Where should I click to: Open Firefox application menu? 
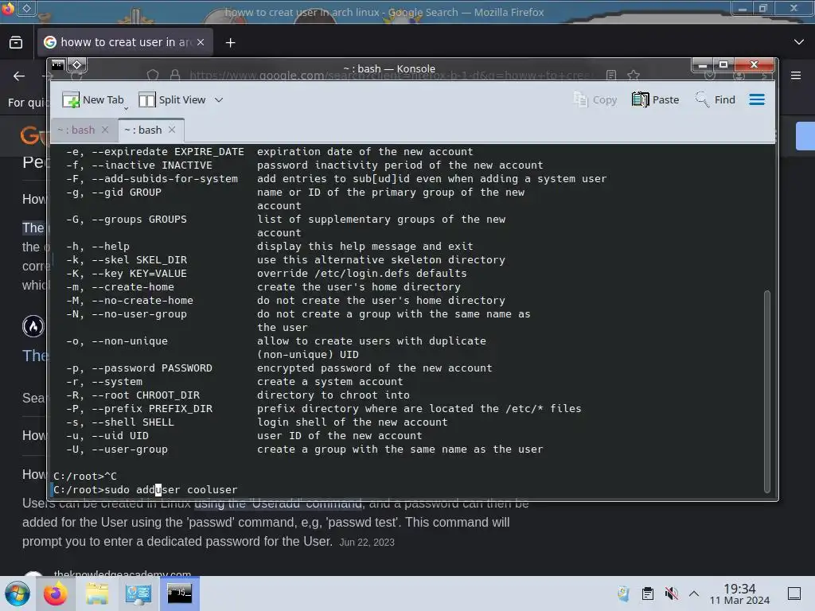click(796, 76)
